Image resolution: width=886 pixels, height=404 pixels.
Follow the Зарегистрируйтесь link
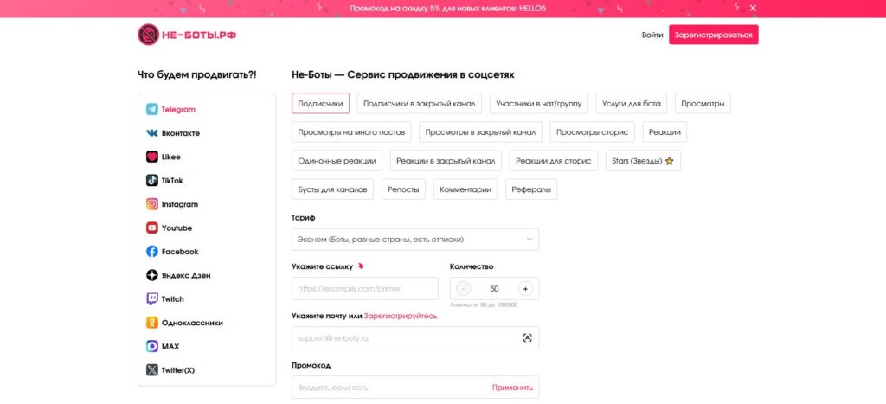click(401, 316)
